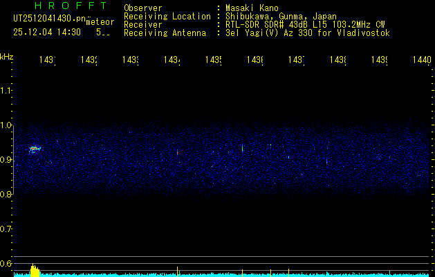Click the Receiving Location label

(x=167, y=17)
